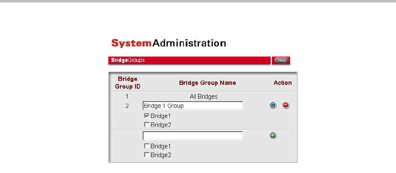Click the Bridge2 label text under Bridge 1 Group
The height and width of the screenshot is (173, 396).
click(161, 125)
